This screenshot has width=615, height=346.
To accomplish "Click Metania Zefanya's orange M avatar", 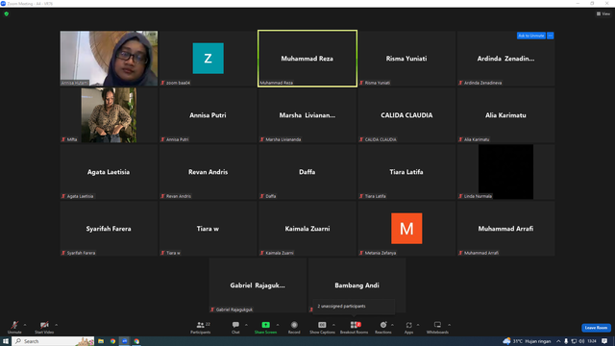I will 406,229.
